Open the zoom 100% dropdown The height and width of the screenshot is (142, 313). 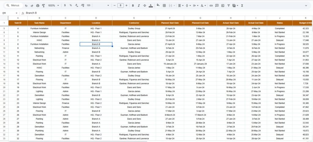53,6
